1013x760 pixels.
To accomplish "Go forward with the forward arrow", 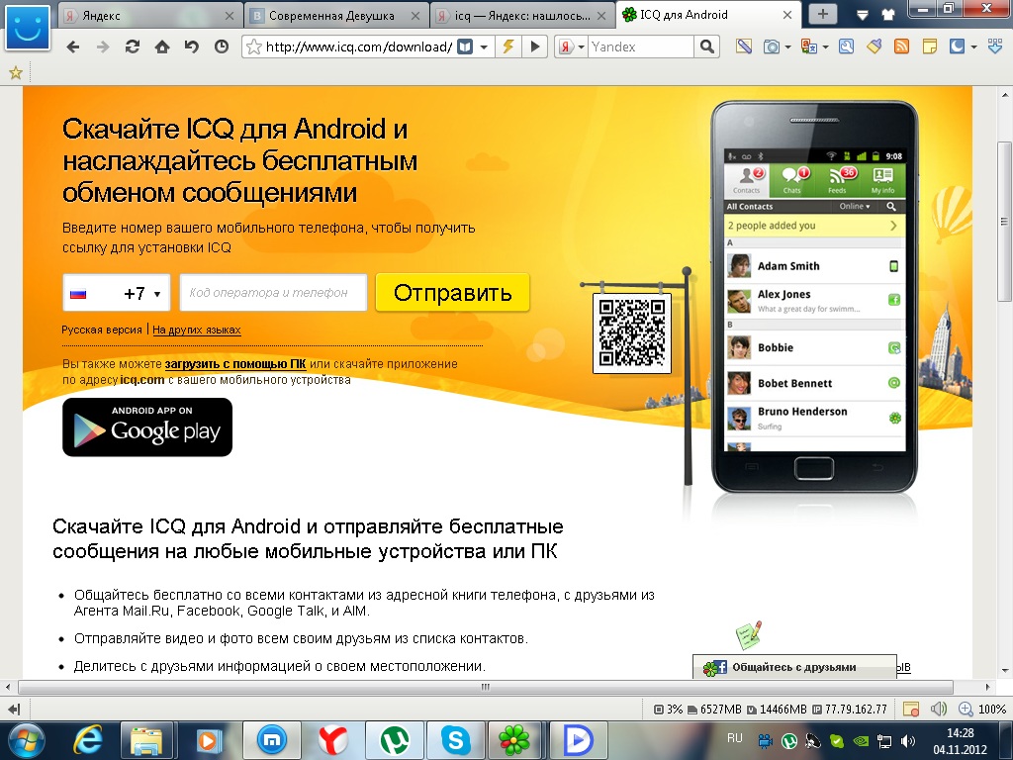I will coord(102,47).
